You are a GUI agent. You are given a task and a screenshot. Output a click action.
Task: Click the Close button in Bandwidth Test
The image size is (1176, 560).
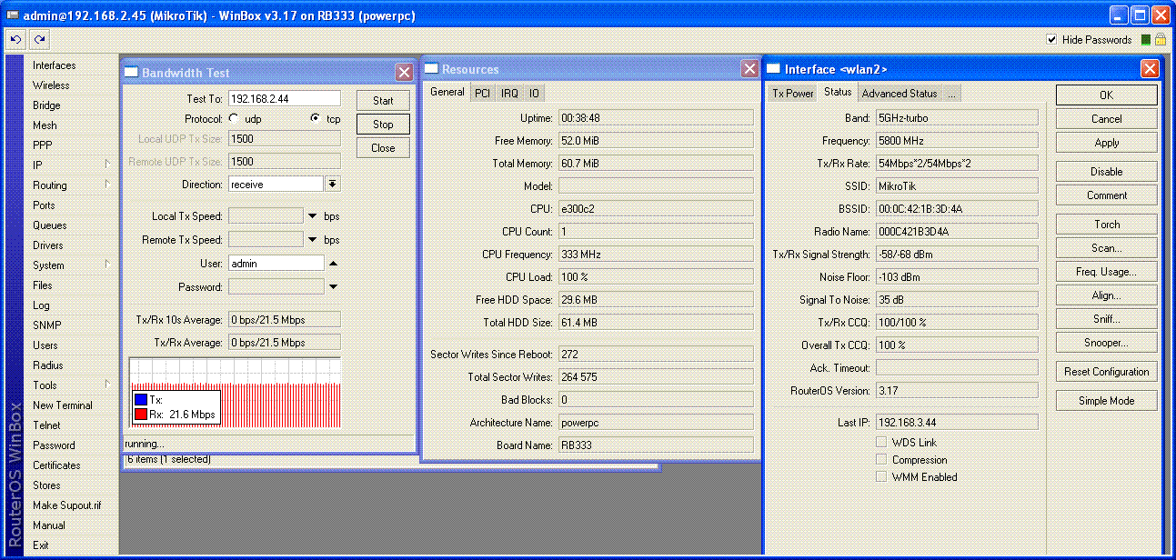coord(383,148)
